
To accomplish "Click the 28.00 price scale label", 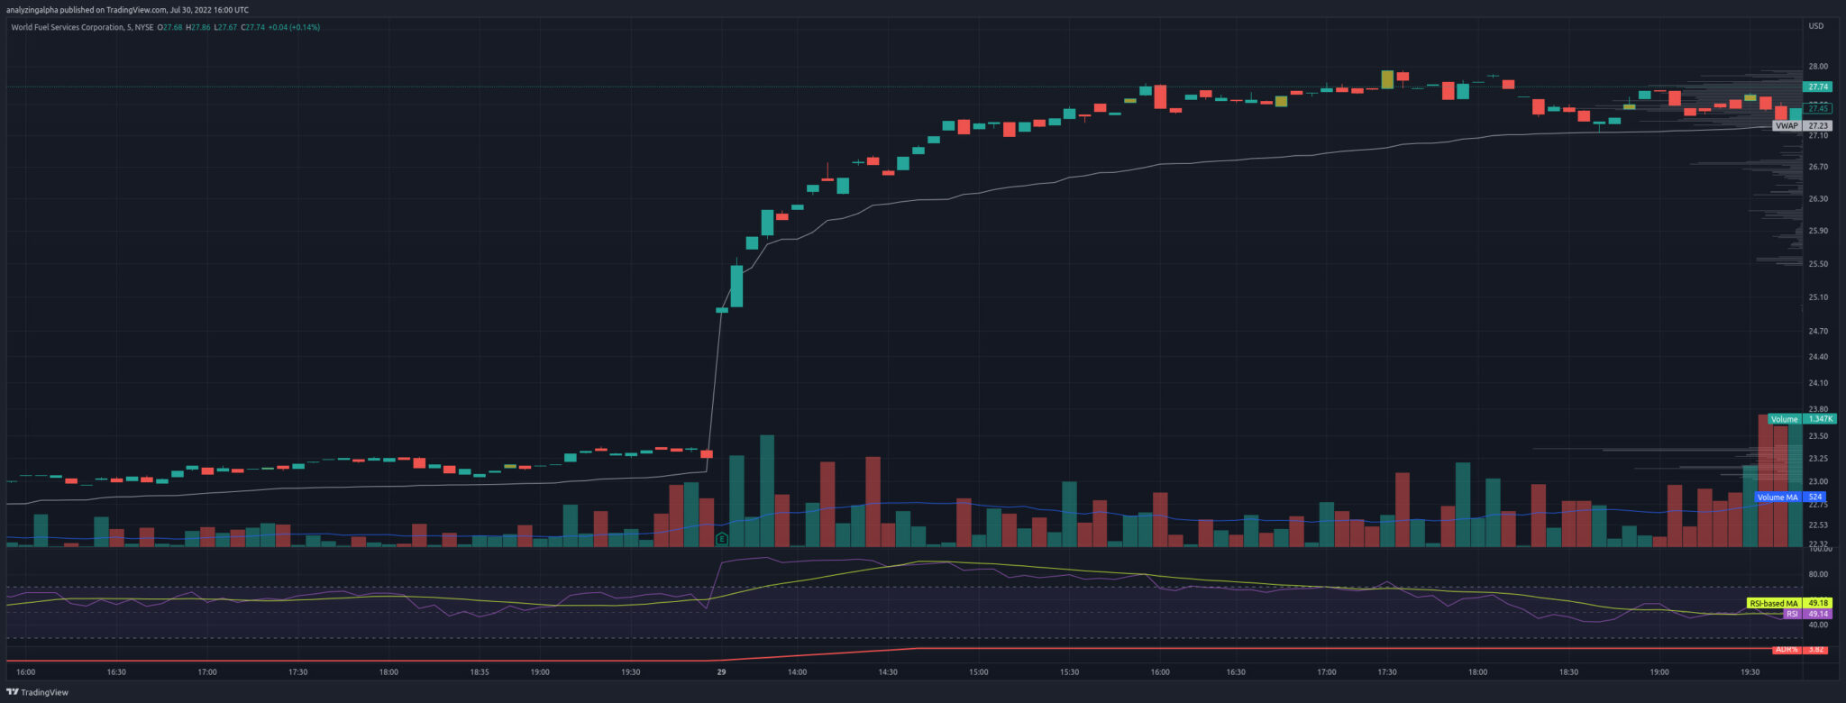I will point(1818,67).
